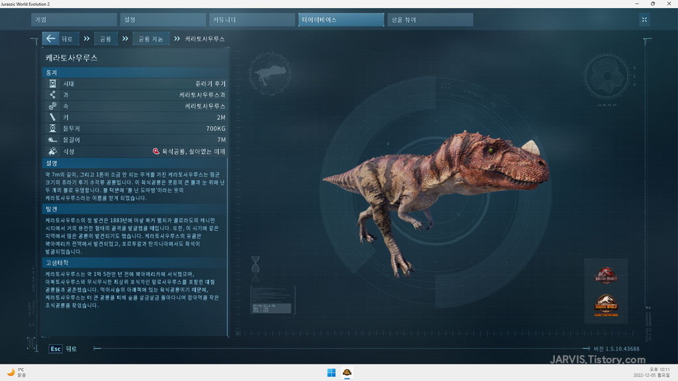This screenshot has width=678, height=381.
Task: Click the 버전 1.5.10.43688 version text
Action: pos(616,349)
